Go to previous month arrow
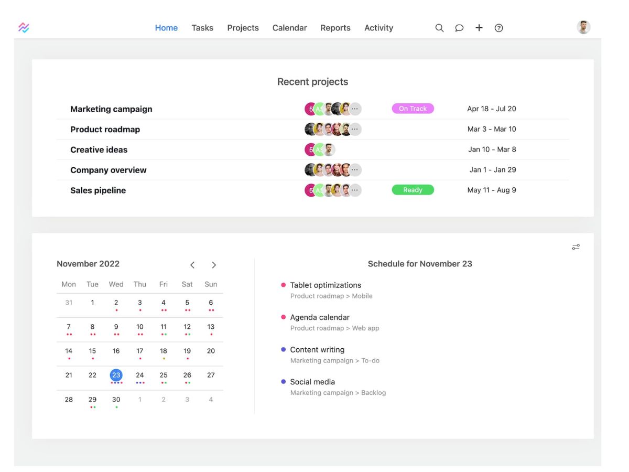This screenshot has height=472, width=629. [192, 265]
